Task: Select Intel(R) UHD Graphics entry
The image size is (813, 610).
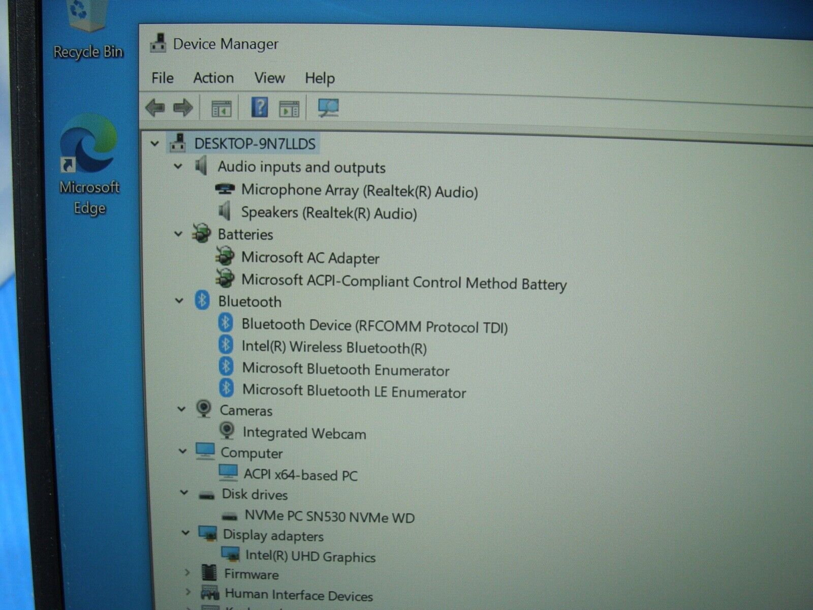Action: [x=310, y=556]
